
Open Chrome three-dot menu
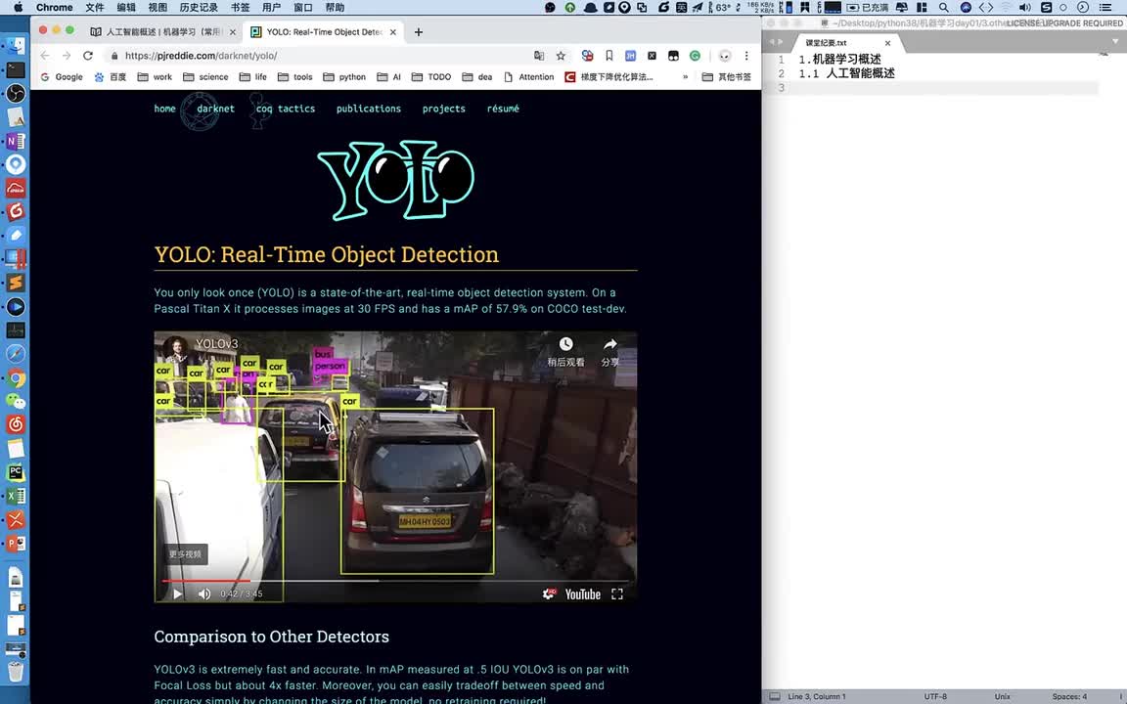[746, 56]
